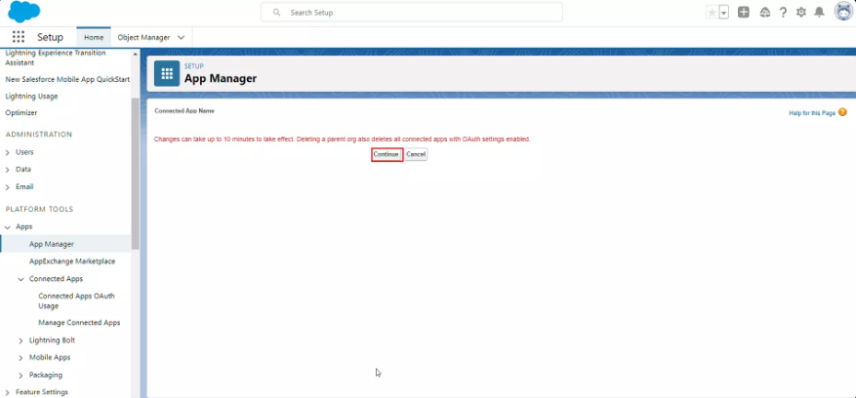Open Manage Connected Apps

(79, 322)
